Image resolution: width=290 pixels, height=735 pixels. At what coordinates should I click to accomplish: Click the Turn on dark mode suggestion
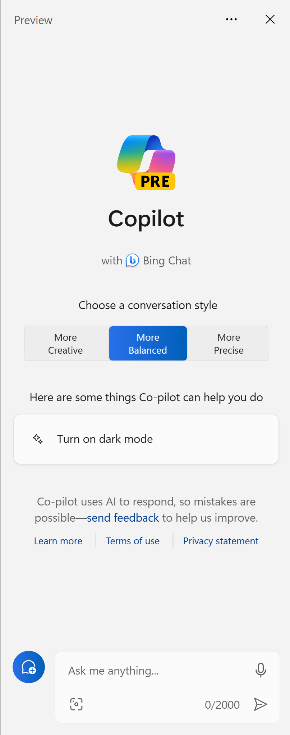click(x=105, y=439)
